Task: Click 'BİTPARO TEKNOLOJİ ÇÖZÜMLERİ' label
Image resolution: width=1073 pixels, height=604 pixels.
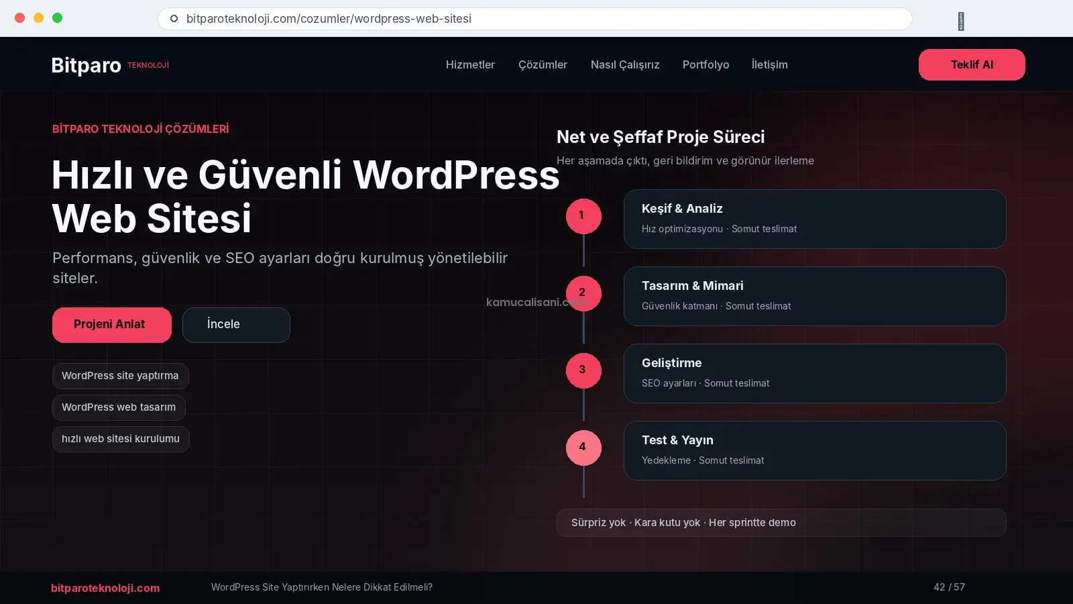Action: [140, 129]
